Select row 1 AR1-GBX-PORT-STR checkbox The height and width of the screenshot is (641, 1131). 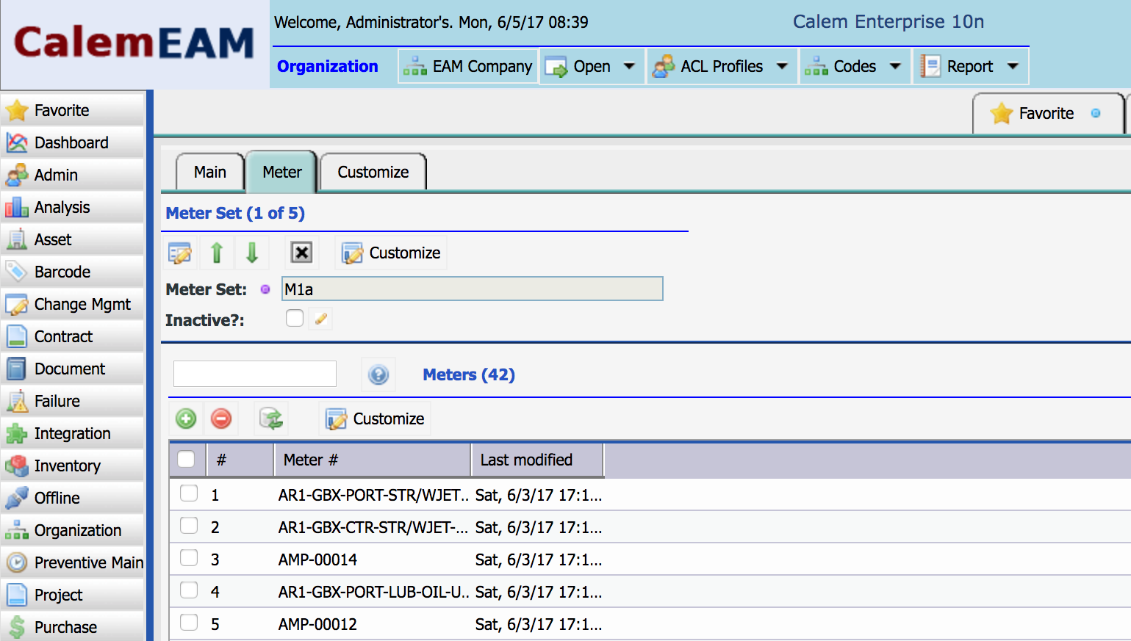(x=189, y=493)
